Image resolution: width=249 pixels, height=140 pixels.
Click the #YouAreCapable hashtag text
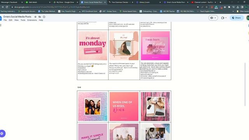coord(147,78)
